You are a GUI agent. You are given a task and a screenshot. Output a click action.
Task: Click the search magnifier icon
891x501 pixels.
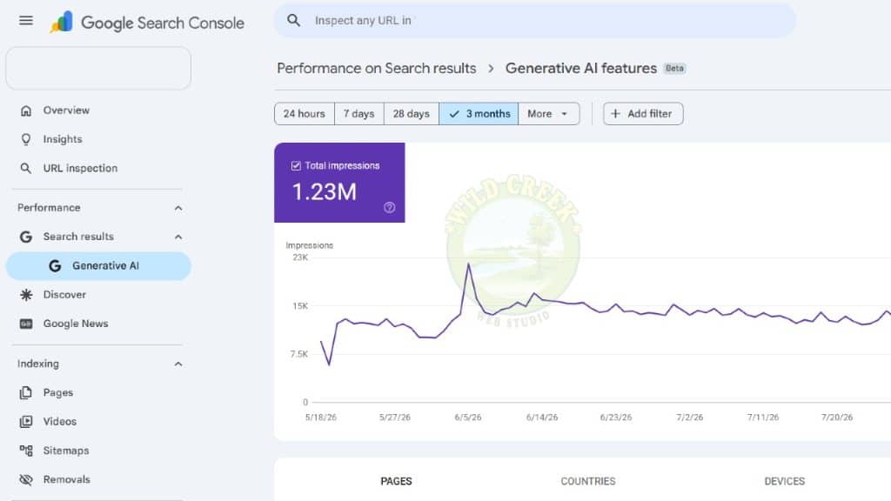[293, 21]
